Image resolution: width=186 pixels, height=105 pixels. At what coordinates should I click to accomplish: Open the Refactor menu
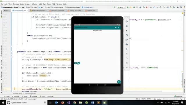(x=34, y=4)
